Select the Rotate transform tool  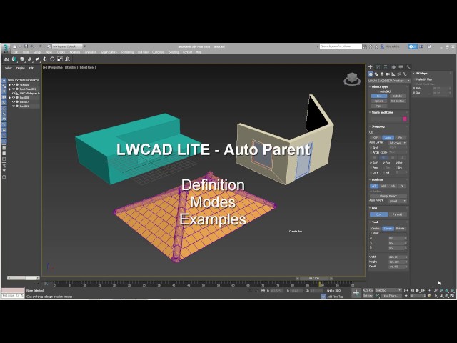pyautogui.click(x=52, y=59)
